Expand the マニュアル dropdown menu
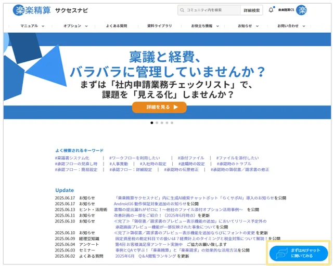Image resolution: width=333 pixels, height=266 pixels. tap(32, 25)
